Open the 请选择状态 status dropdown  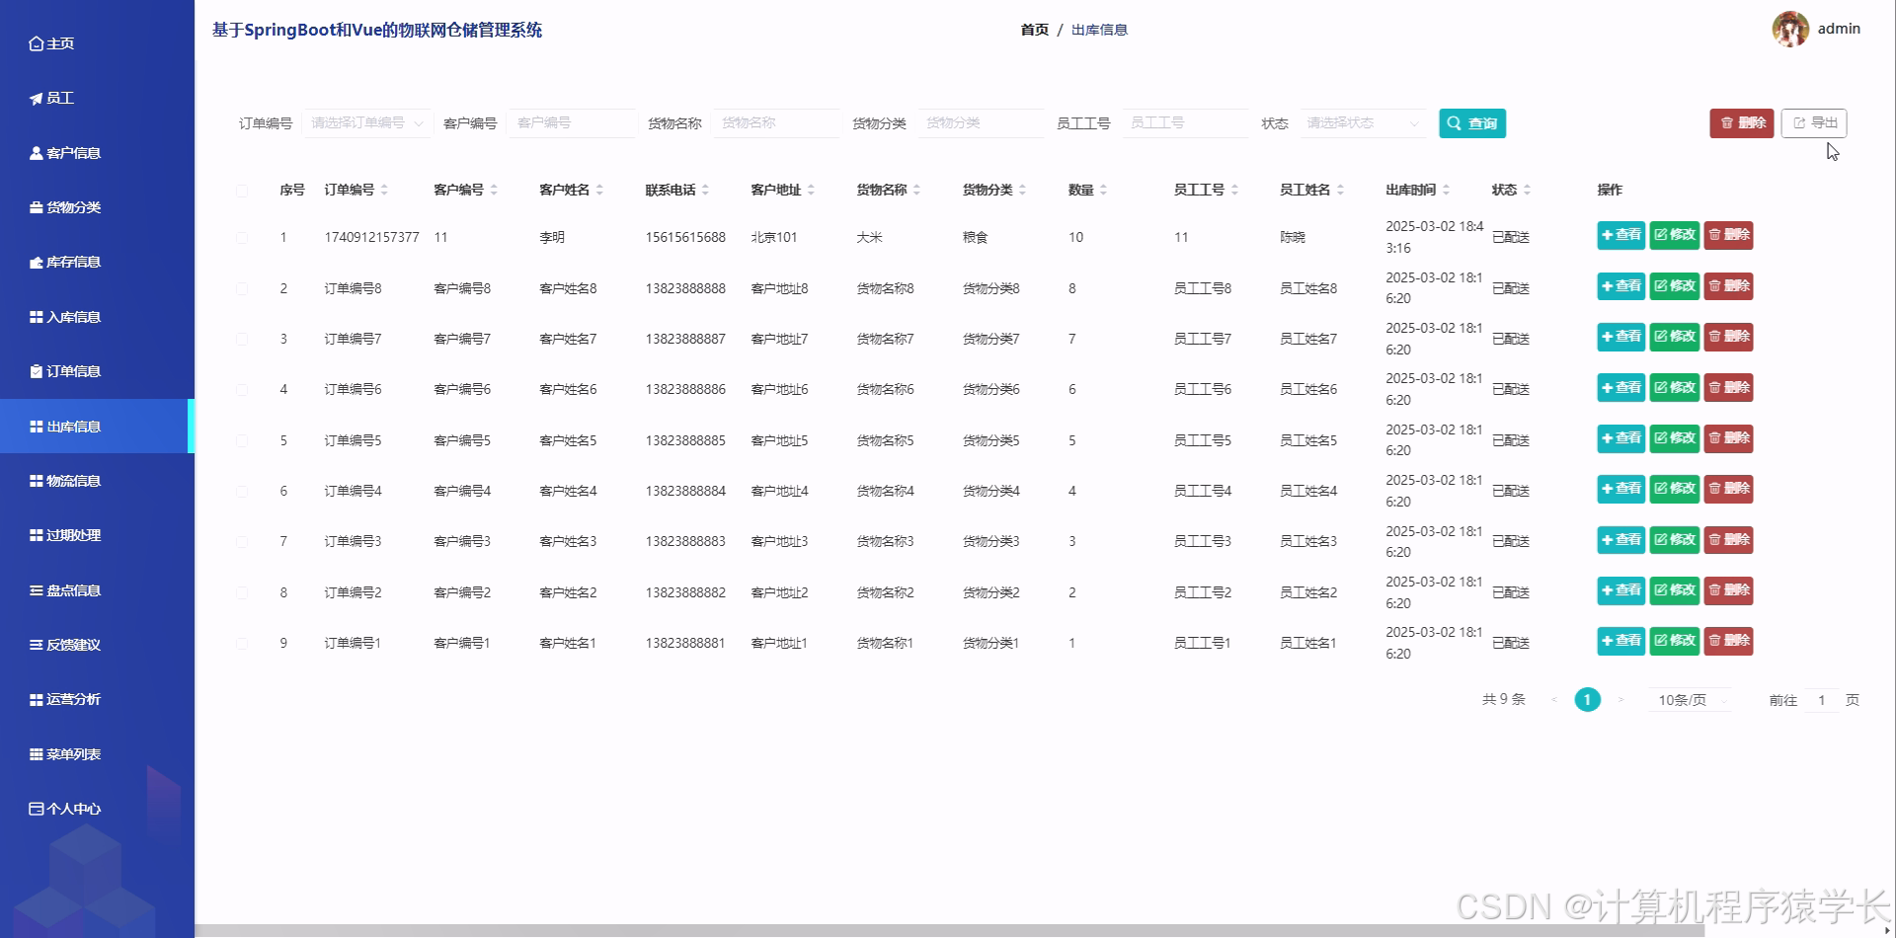coord(1362,122)
